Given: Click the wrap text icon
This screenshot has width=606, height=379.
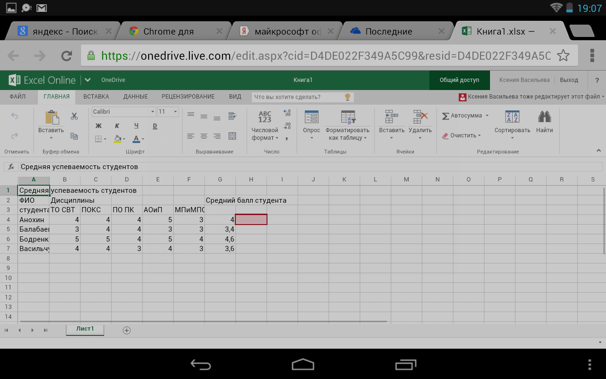Looking at the screenshot, I should [232, 116].
